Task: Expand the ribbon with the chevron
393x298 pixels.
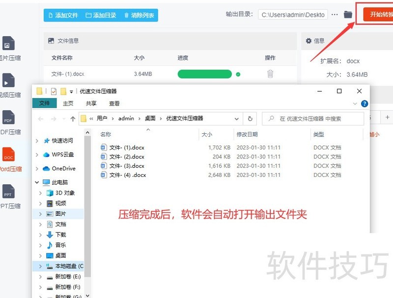Action: pyautogui.click(x=355, y=103)
